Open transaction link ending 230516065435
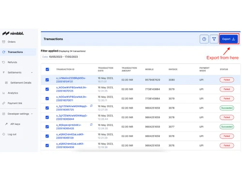Viewport: 242px width, 181px height. pos(69,127)
